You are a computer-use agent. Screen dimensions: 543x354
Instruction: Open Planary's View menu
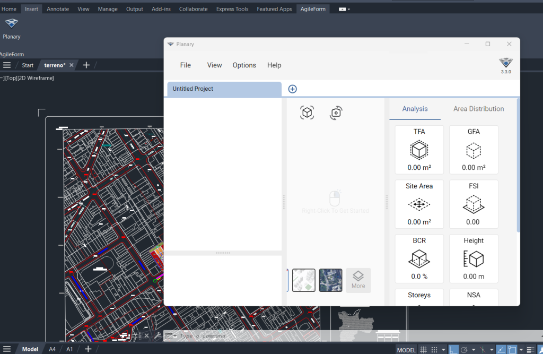214,65
